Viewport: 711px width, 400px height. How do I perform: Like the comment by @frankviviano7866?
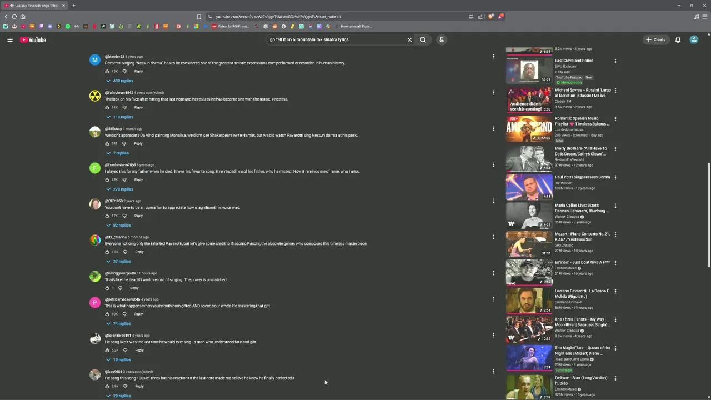107,179
